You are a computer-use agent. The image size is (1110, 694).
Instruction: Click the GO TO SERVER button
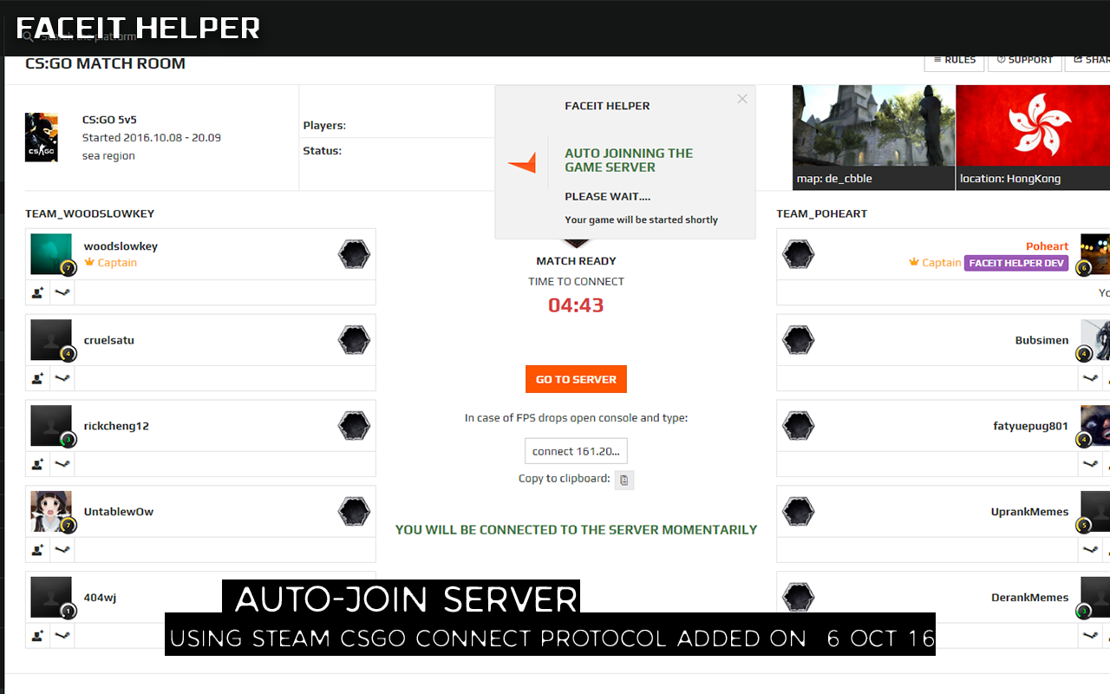tap(576, 379)
